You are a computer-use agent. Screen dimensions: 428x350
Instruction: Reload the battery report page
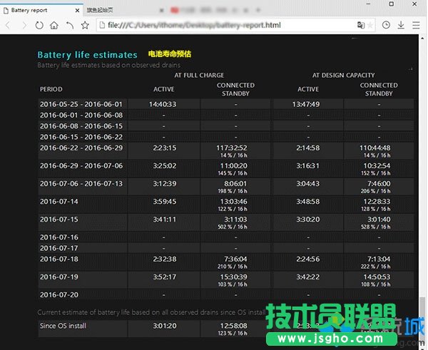click(x=39, y=26)
